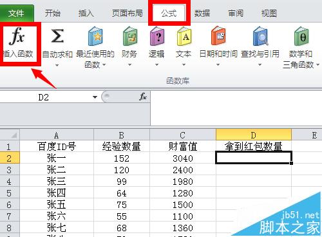Viewport: 322px width, 237px height.
Task: Expand the 财务 dropdown arrow
Action: point(129,64)
